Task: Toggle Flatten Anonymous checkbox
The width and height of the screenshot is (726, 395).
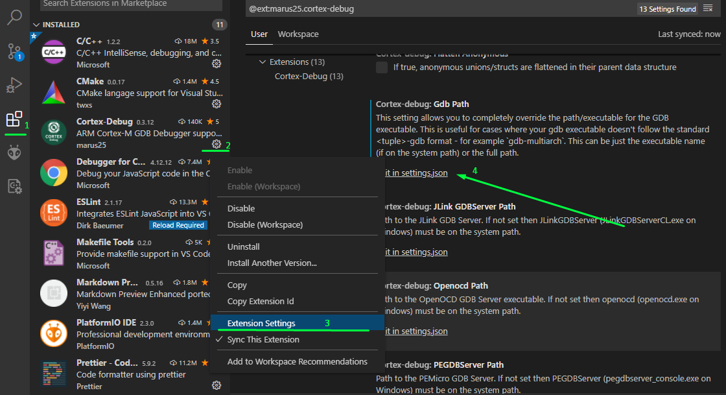Action: pyautogui.click(x=382, y=67)
